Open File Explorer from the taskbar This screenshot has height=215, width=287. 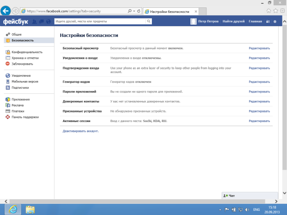(x=30, y=210)
